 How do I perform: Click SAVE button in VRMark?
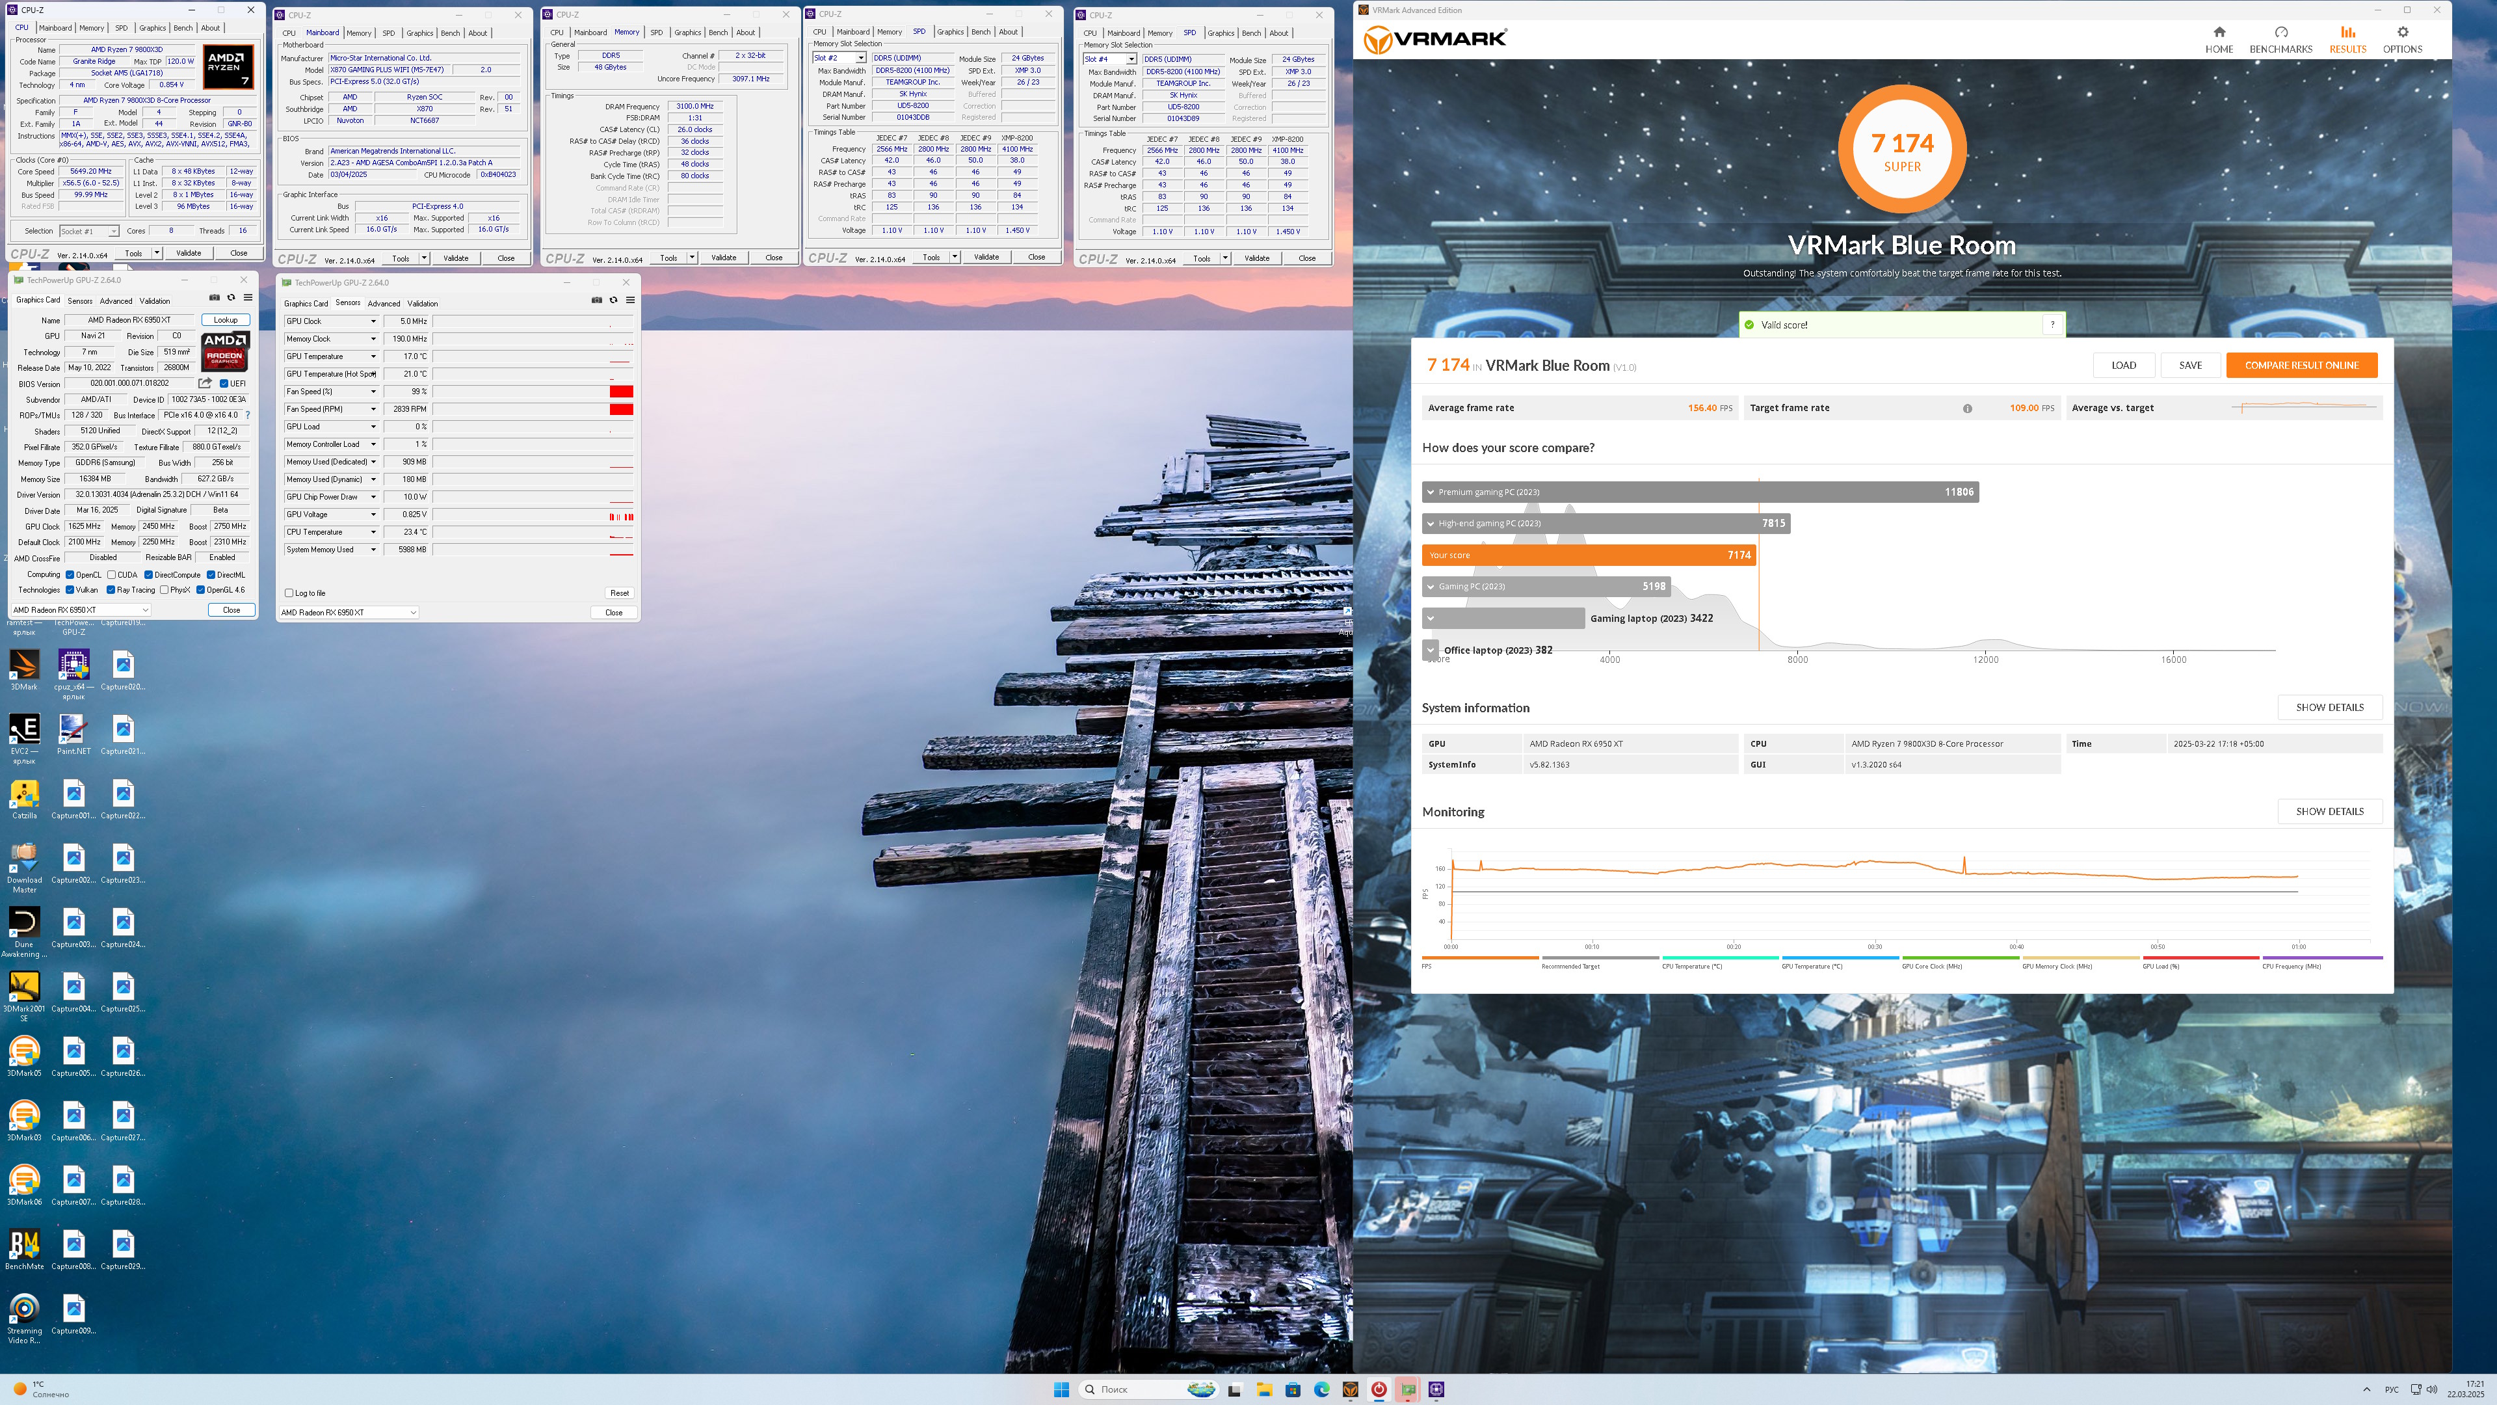[x=2191, y=366]
